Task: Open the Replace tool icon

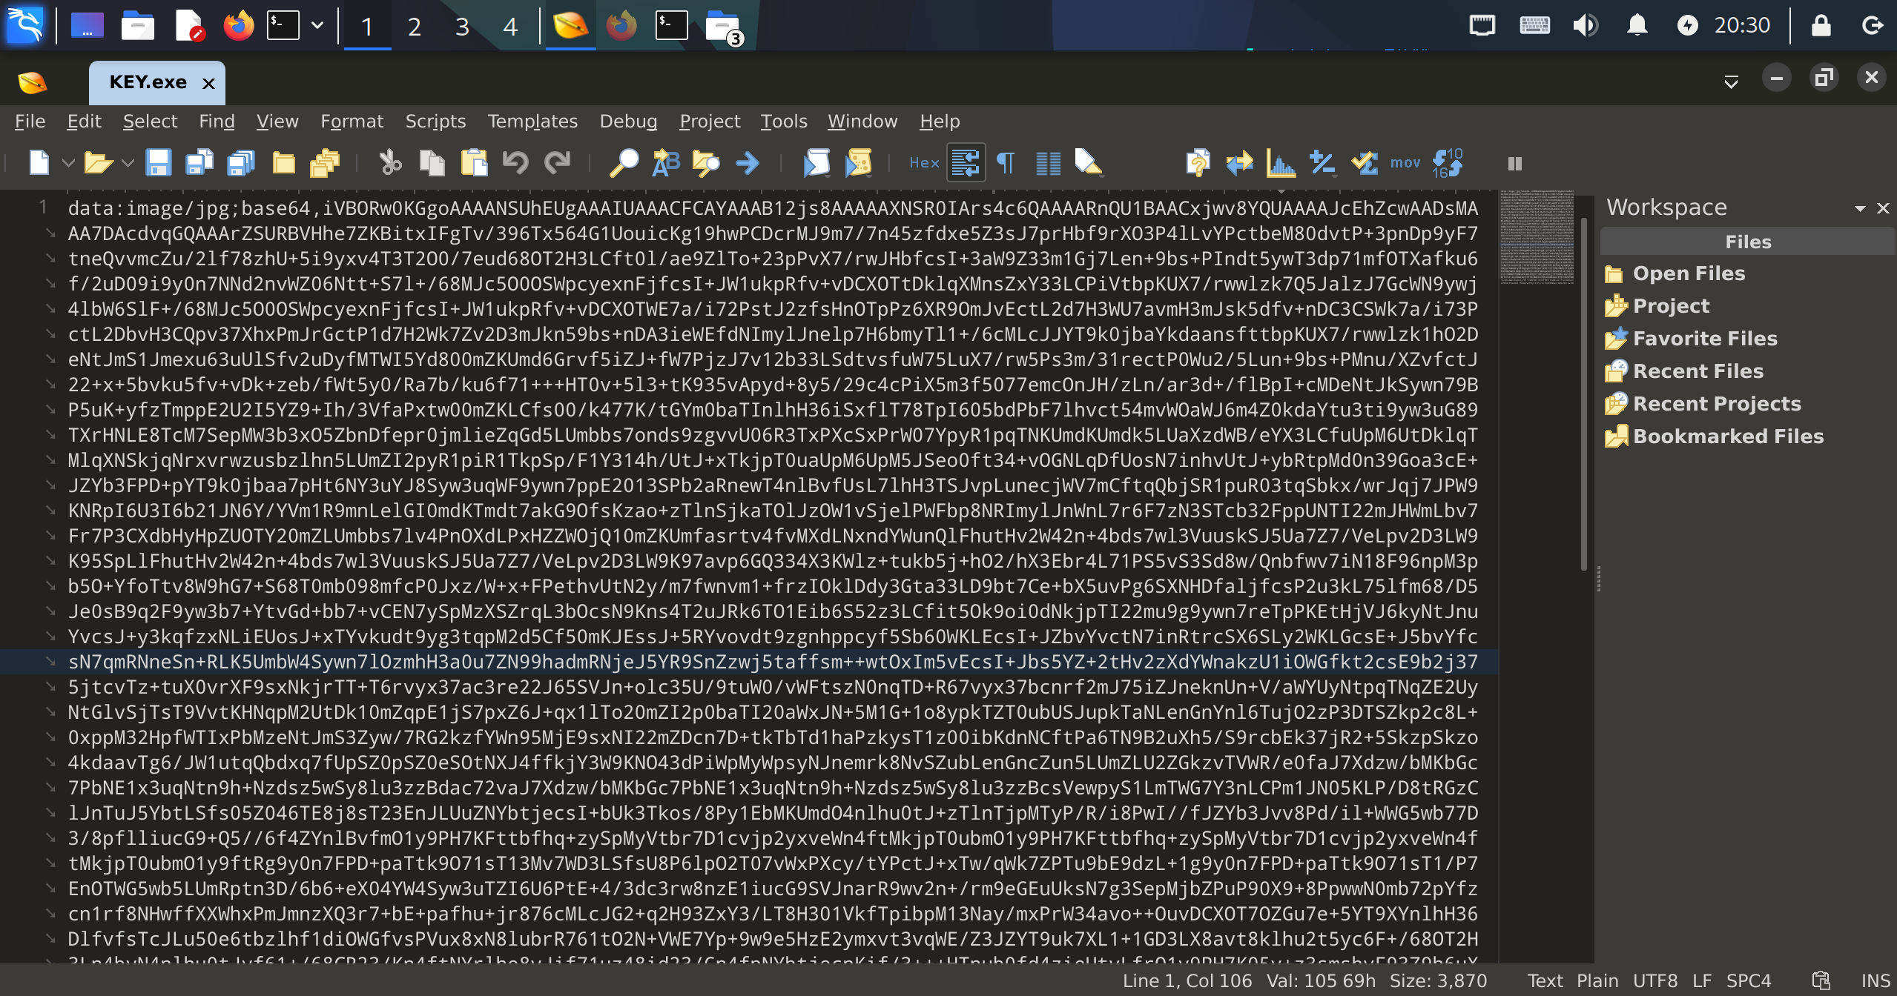Action: 665,162
